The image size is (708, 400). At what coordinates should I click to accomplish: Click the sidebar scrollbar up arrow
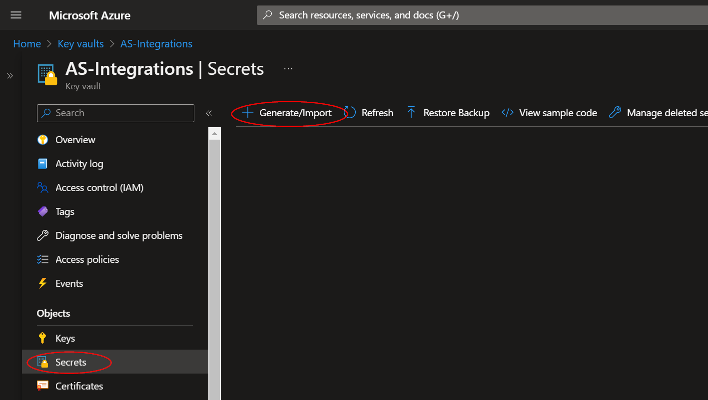tap(214, 134)
